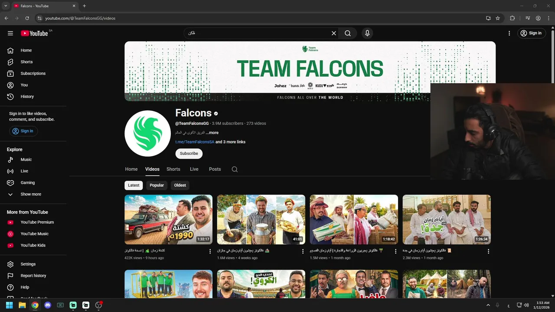Clear the search text with X icon

[334, 33]
